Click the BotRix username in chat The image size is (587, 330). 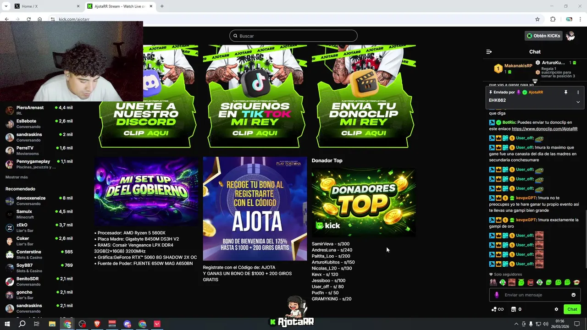(x=509, y=122)
